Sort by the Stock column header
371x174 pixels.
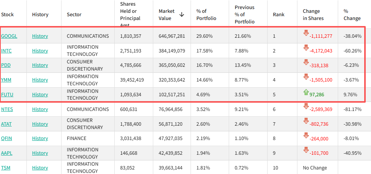tap(7, 14)
